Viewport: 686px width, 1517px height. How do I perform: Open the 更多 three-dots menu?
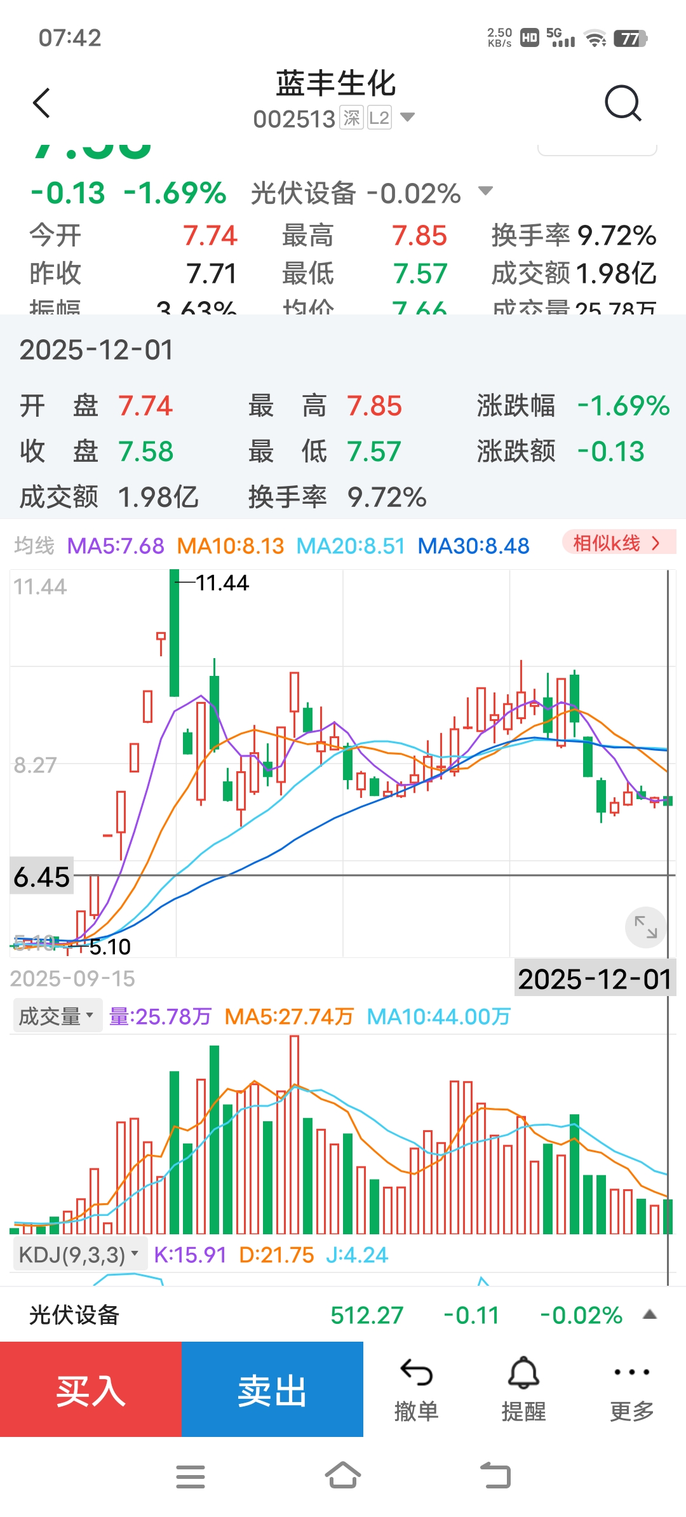(632, 1372)
